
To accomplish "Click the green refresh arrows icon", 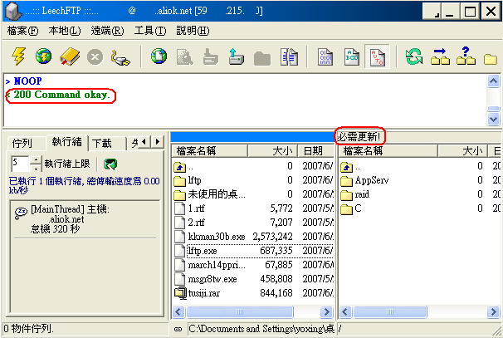I will [x=413, y=56].
